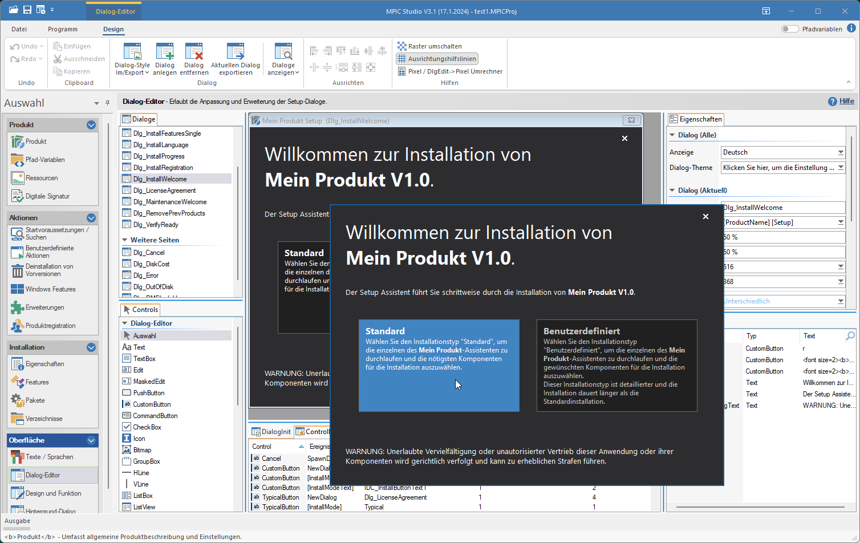
Task: Collapse Dialog-Editor controls group
Action: click(125, 323)
